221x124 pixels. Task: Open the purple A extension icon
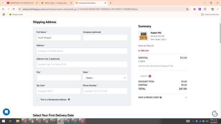(x=200, y=9)
